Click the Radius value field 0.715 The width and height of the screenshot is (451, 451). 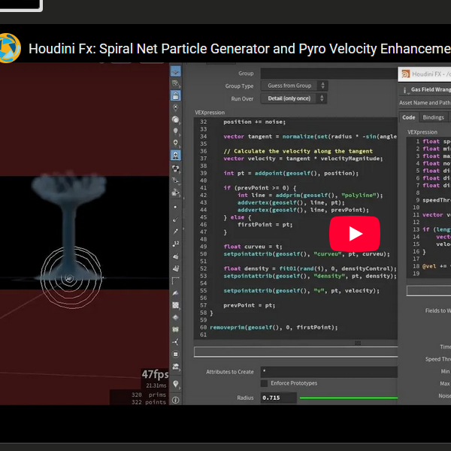[x=278, y=398]
